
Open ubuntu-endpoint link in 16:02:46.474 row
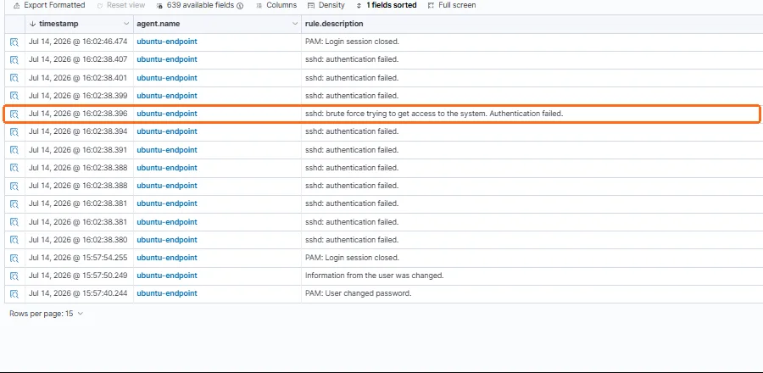point(167,42)
